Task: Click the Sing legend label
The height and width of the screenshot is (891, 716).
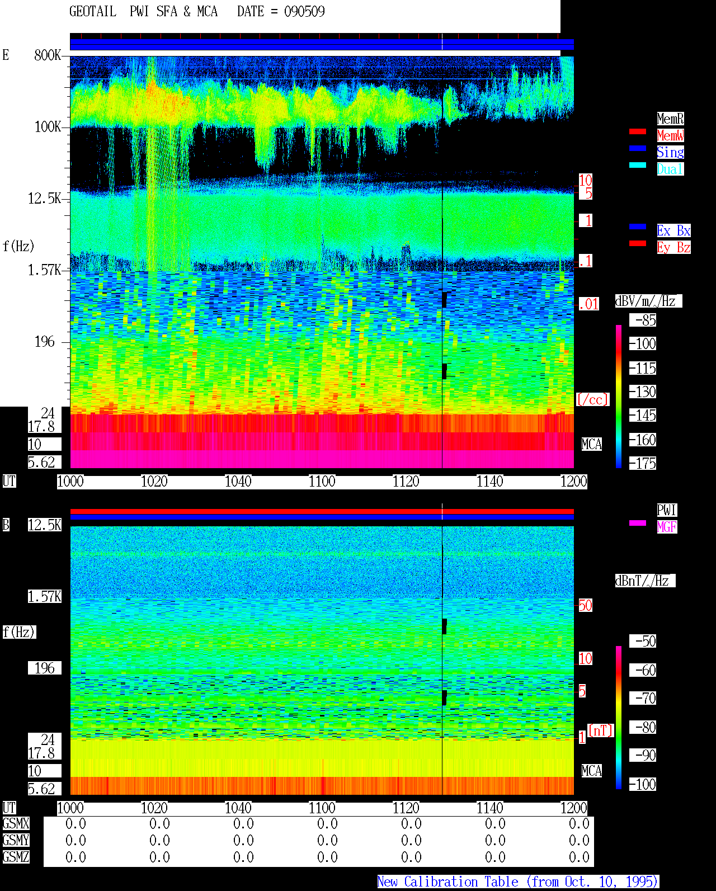Action: click(670, 152)
